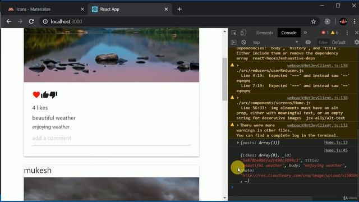Click the page vertical scrollbar thumb

pos(224,79)
